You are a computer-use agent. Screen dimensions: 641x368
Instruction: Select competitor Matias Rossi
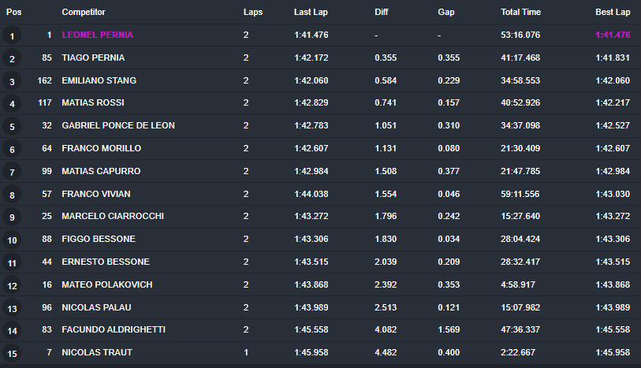click(x=92, y=103)
